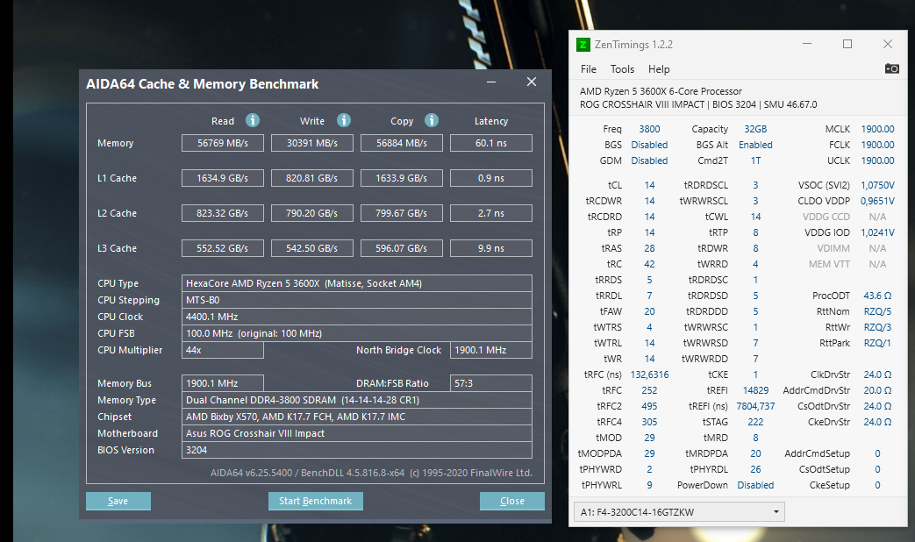
Task: Click Cmd2T value 1T
Action: [755, 160]
